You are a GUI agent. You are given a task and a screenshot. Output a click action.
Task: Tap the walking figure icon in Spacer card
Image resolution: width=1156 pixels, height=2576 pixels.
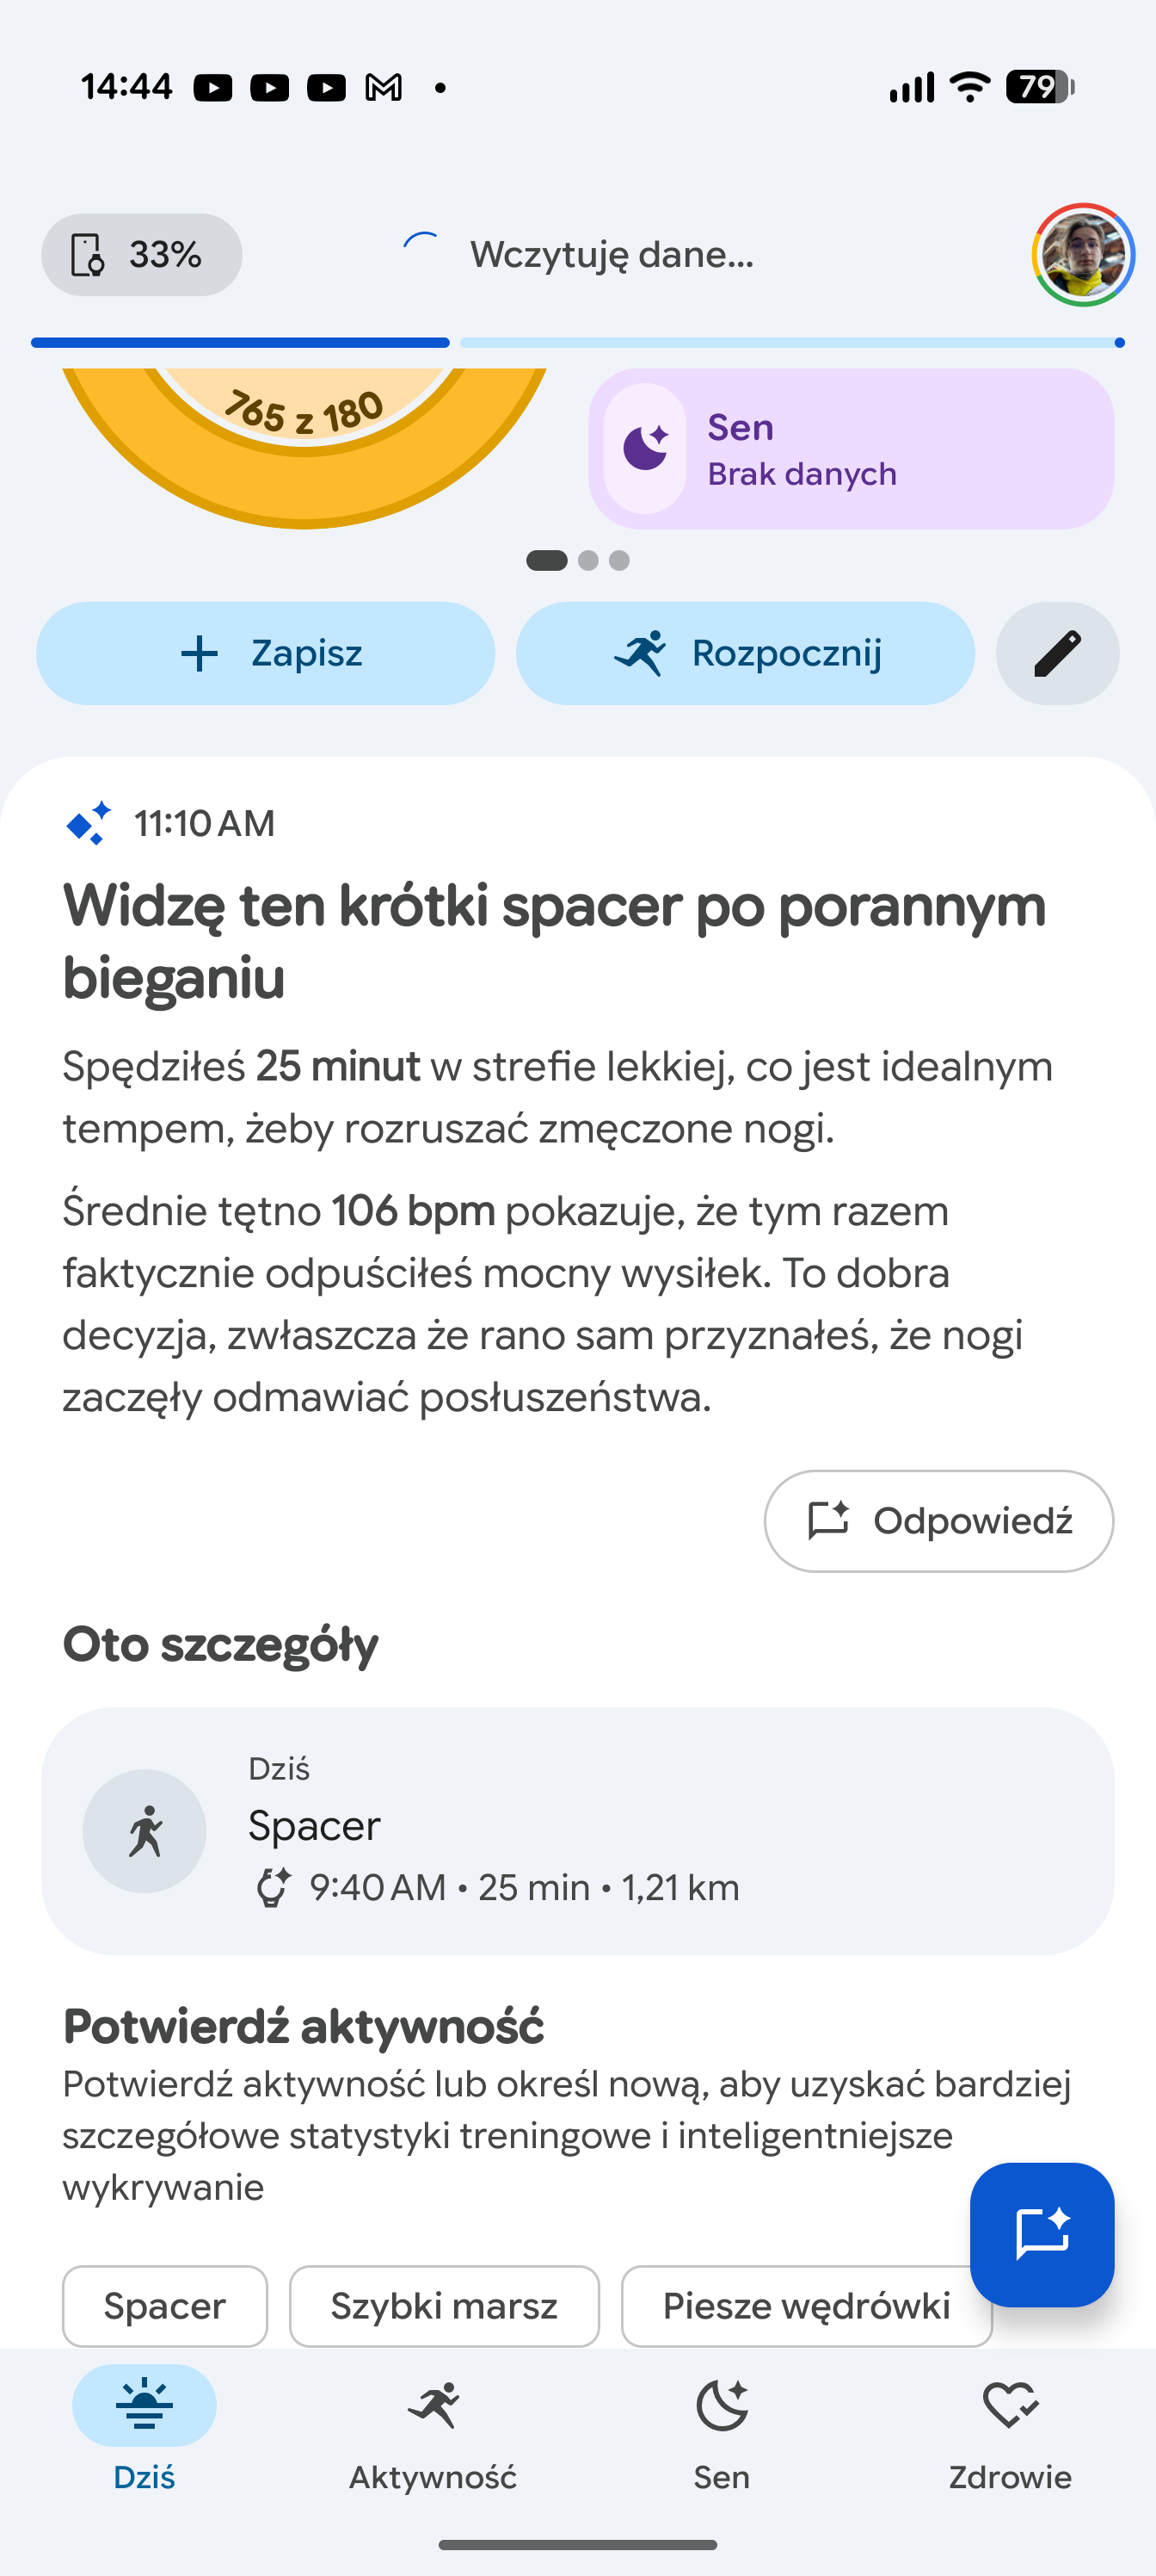[144, 1831]
